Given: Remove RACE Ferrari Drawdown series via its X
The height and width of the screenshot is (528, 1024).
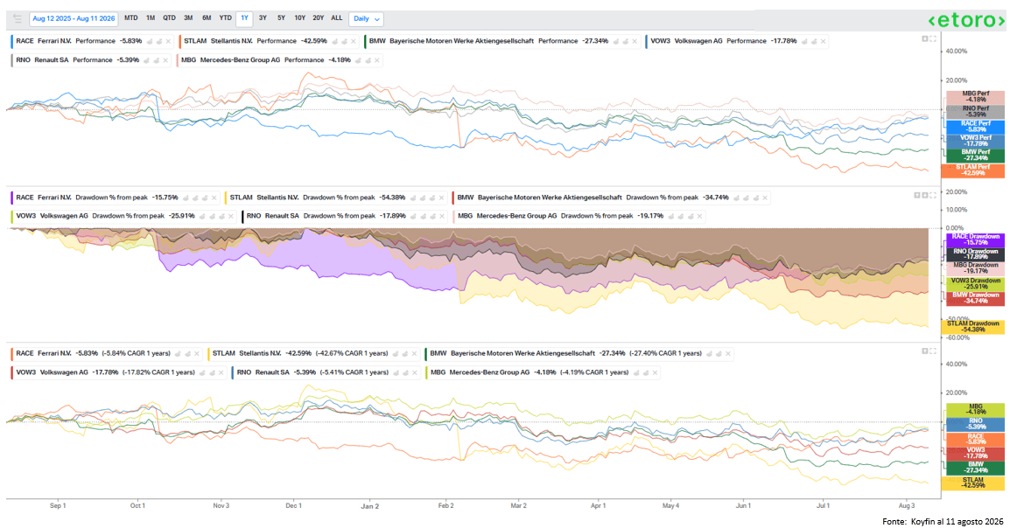Looking at the screenshot, I should click(x=216, y=197).
